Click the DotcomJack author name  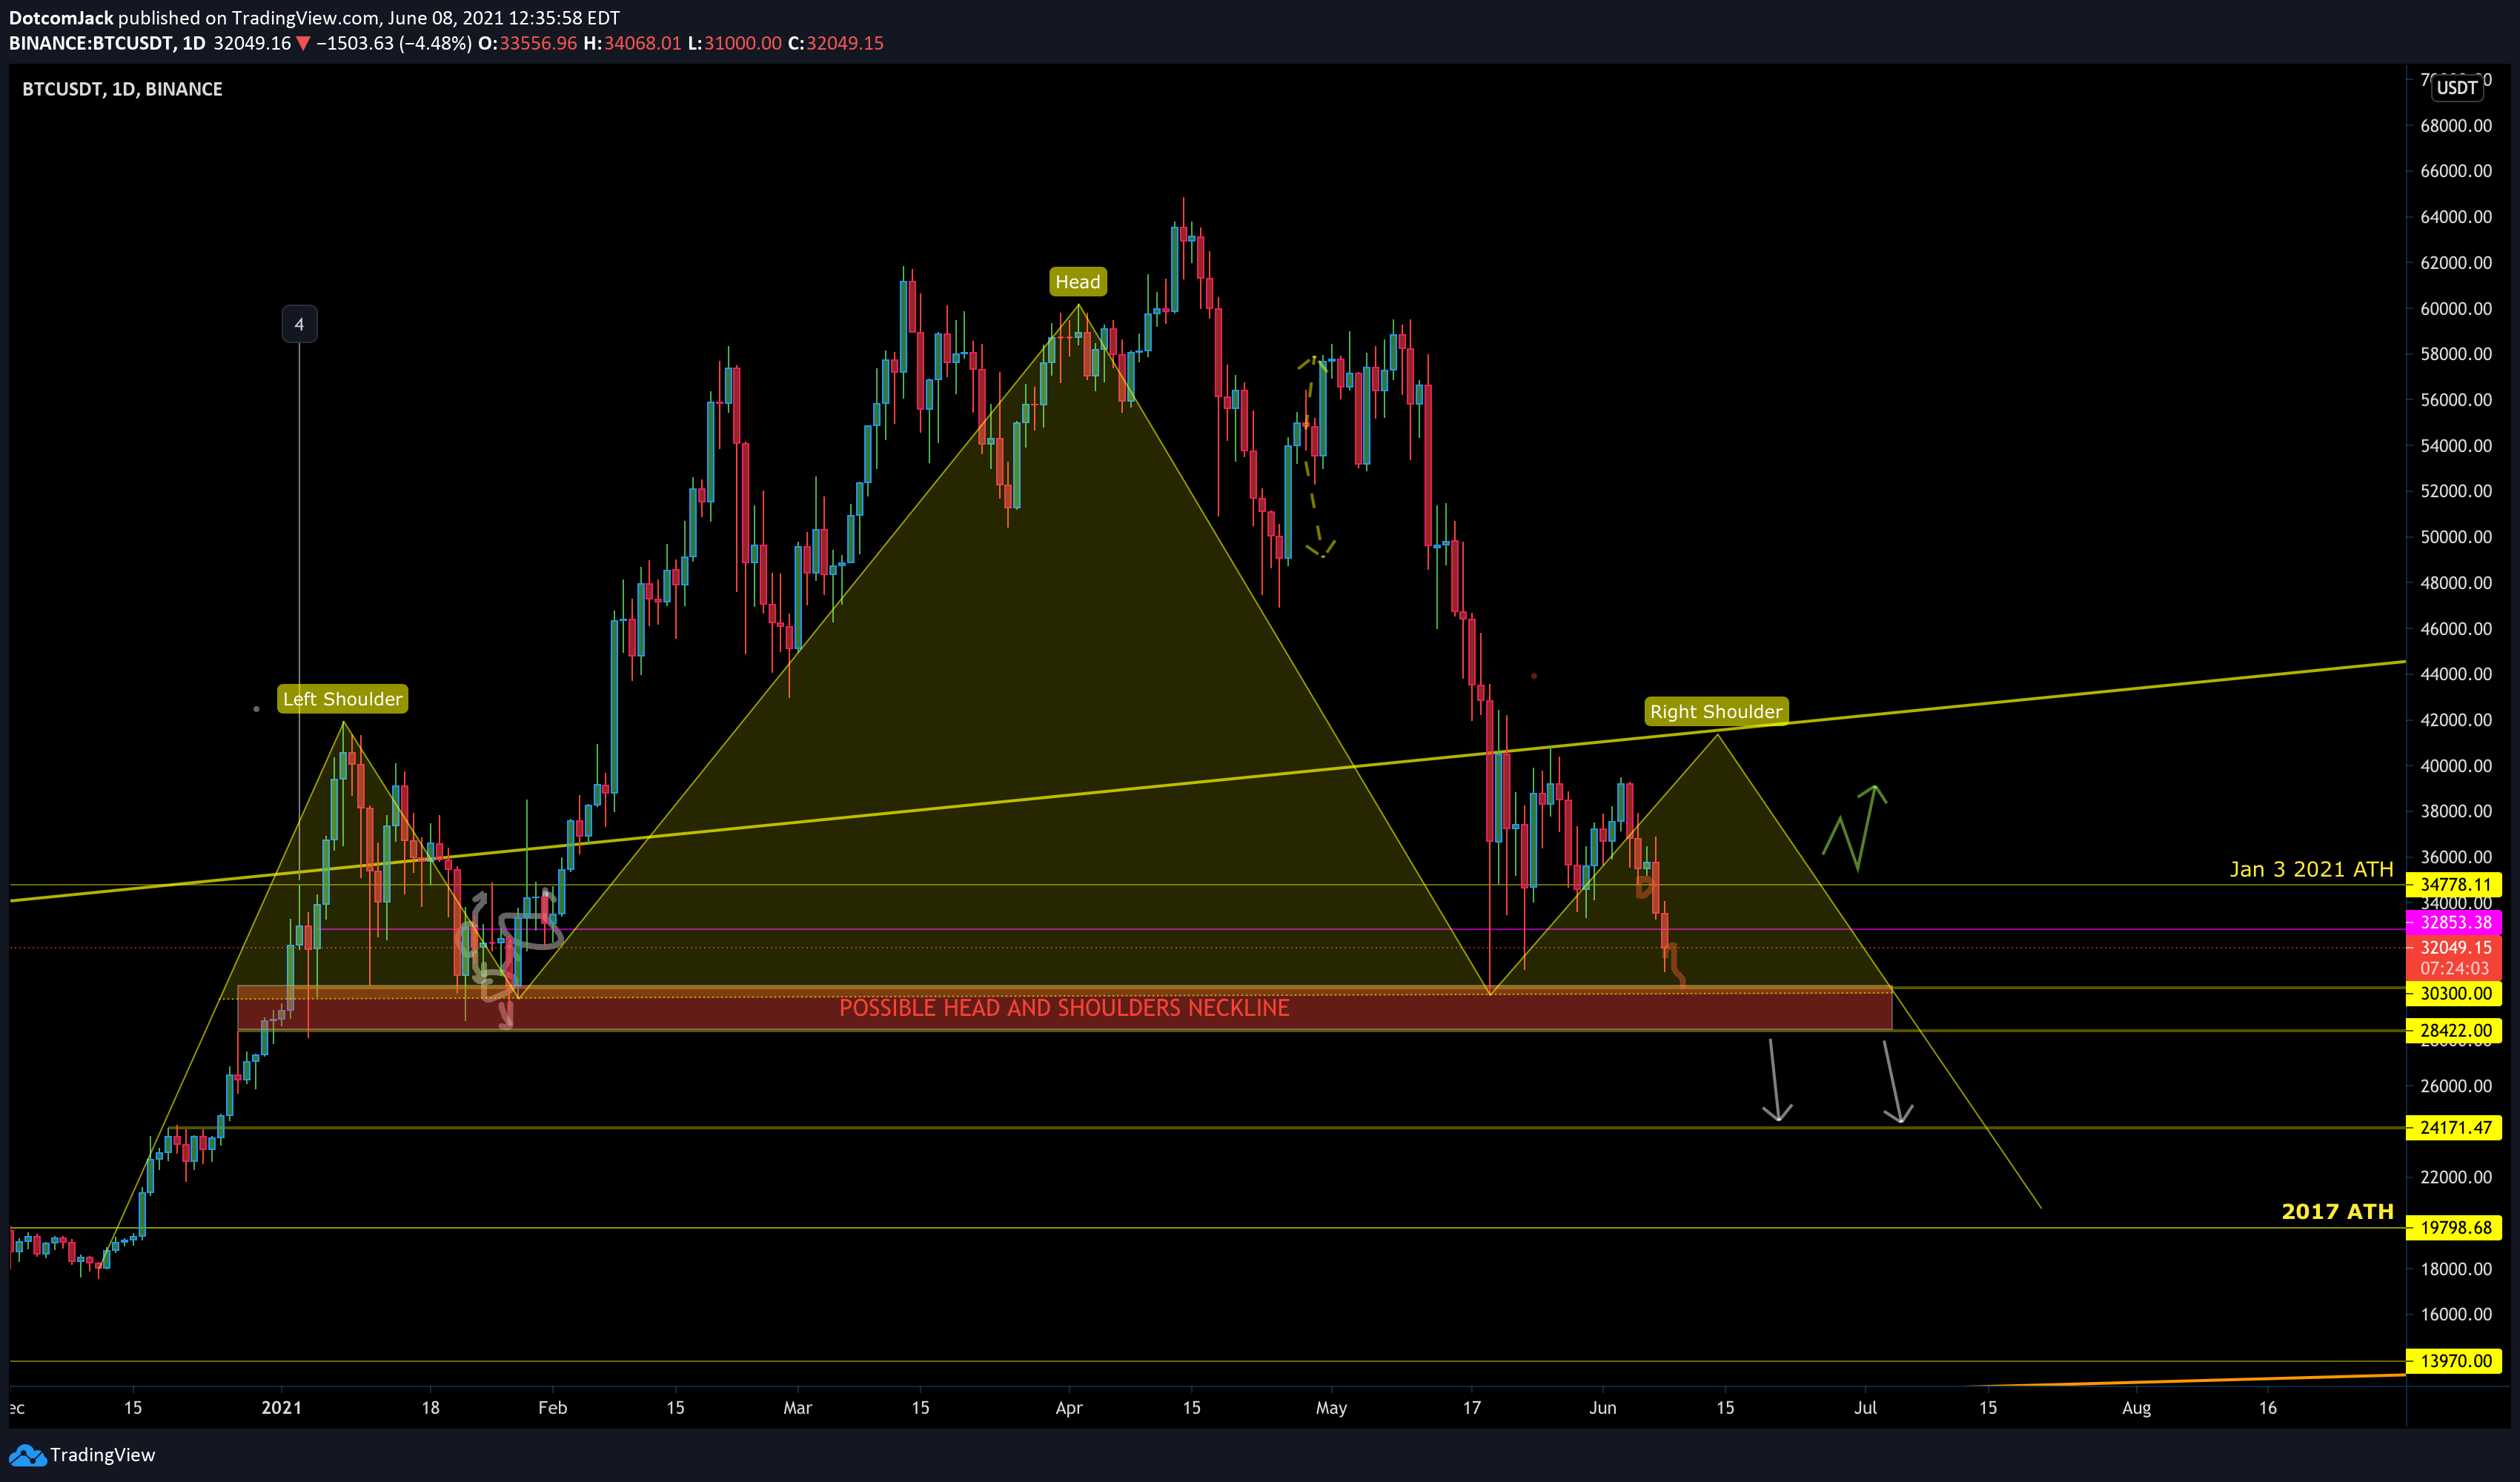61,18
